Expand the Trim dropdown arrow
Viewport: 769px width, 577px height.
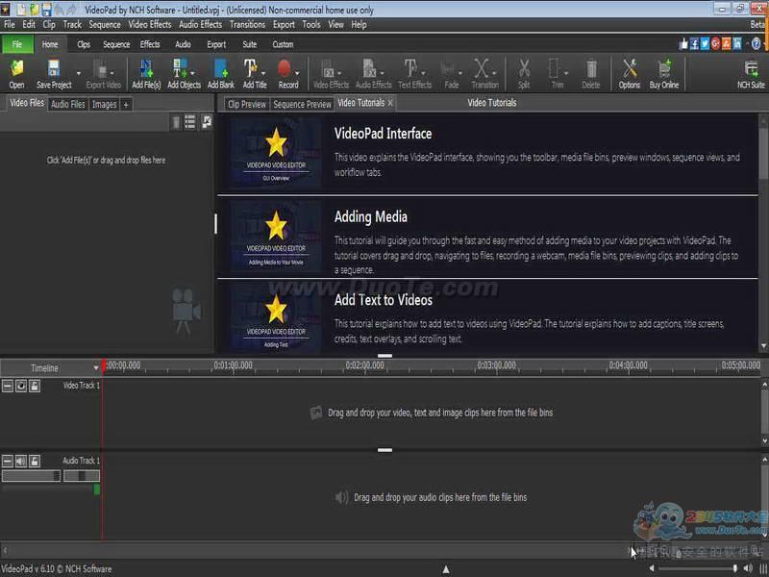pyautogui.click(x=566, y=73)
